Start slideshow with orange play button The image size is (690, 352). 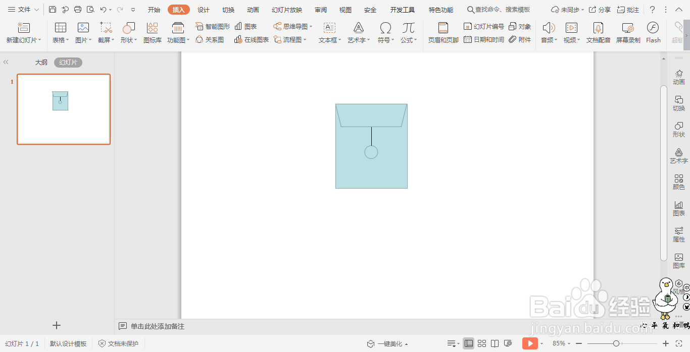tap(530, 343)
